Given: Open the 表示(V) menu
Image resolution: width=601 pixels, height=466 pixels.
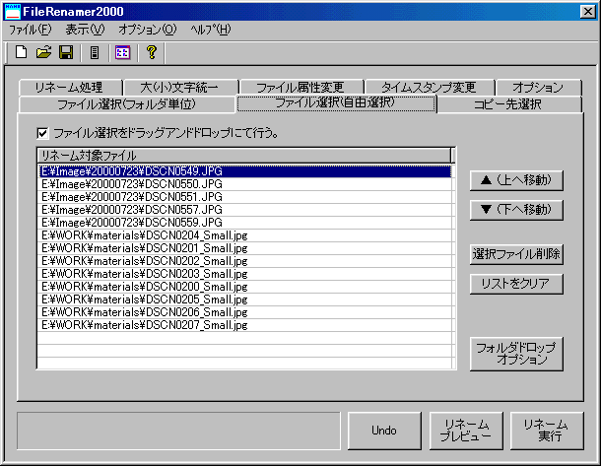Looking at the screenshot, I should (x=85, y=30).
